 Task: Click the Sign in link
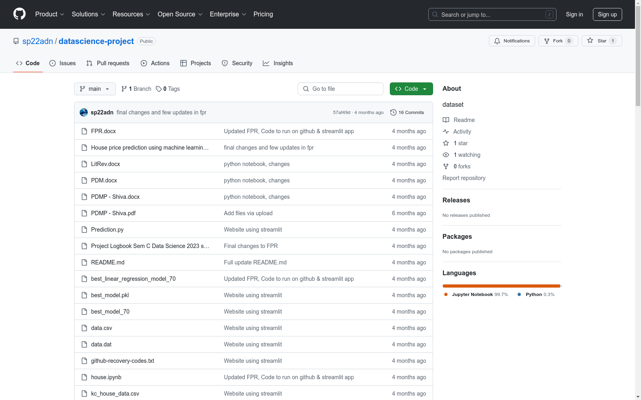(x=574, y=14)
